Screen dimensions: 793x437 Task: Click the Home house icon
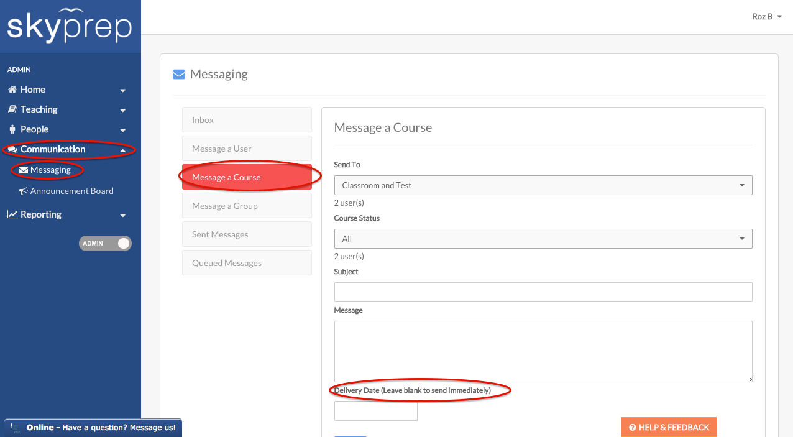click(12, 90)
